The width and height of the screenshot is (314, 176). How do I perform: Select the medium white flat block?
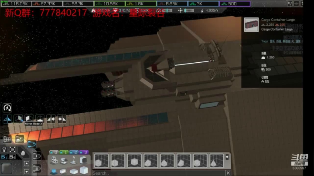[74, 171]
